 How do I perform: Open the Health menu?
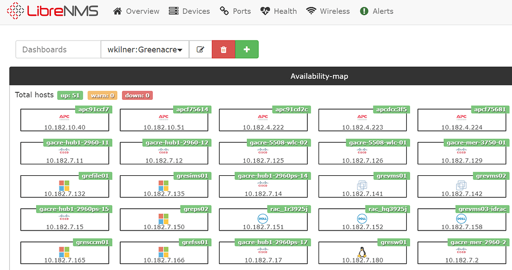(x=279, y=11)
